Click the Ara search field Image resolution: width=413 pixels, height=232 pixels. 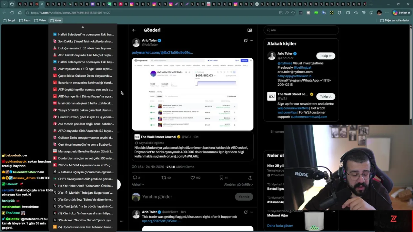[301, 30]
